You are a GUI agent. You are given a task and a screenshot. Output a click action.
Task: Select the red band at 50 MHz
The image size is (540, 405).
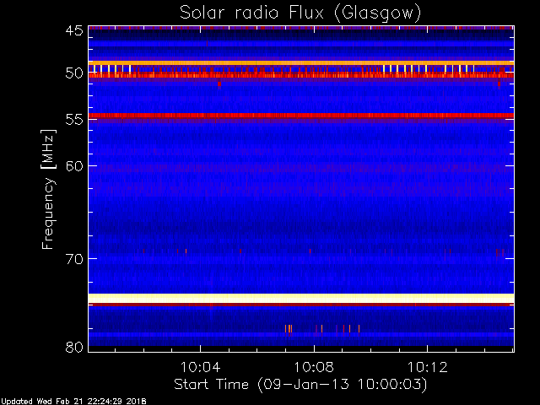(301, 76)
